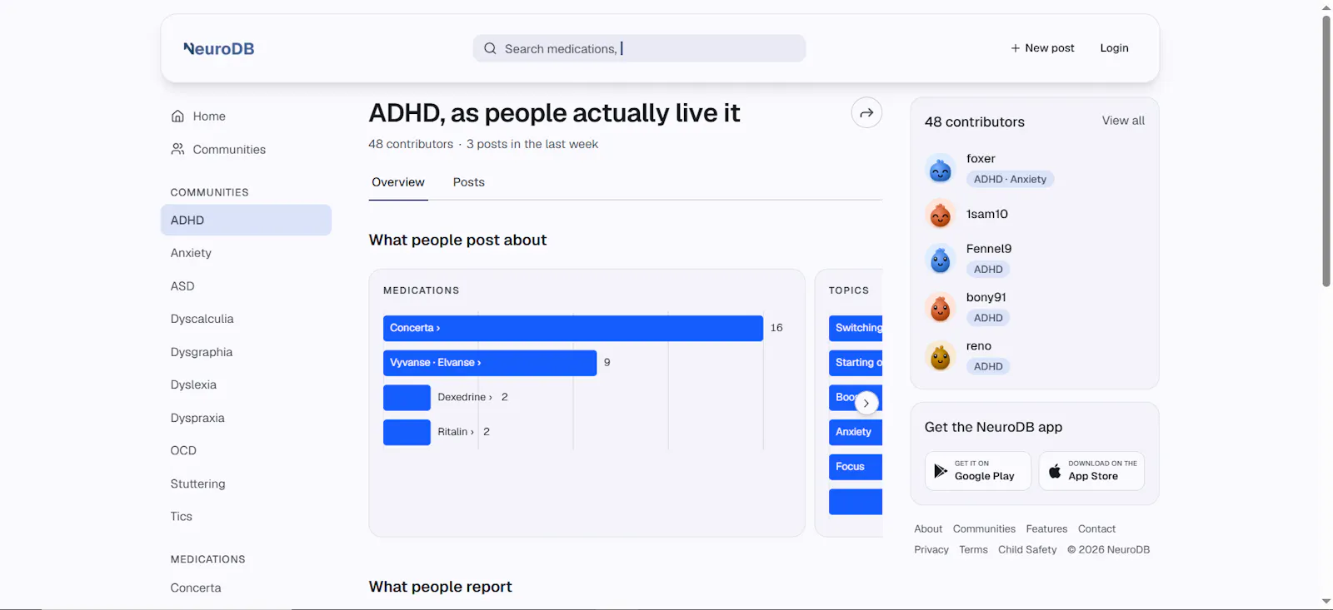Select the Starting topic bar
This screenshot has width=1333, height=610.
point(856,363)
